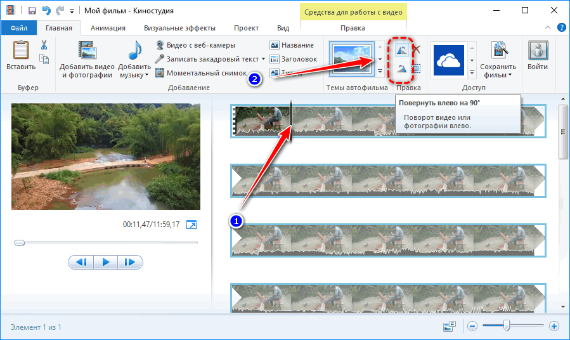570x340 pixels.
Task: Open full-screen preview icon beside timecode
Action: pos(191,225)
